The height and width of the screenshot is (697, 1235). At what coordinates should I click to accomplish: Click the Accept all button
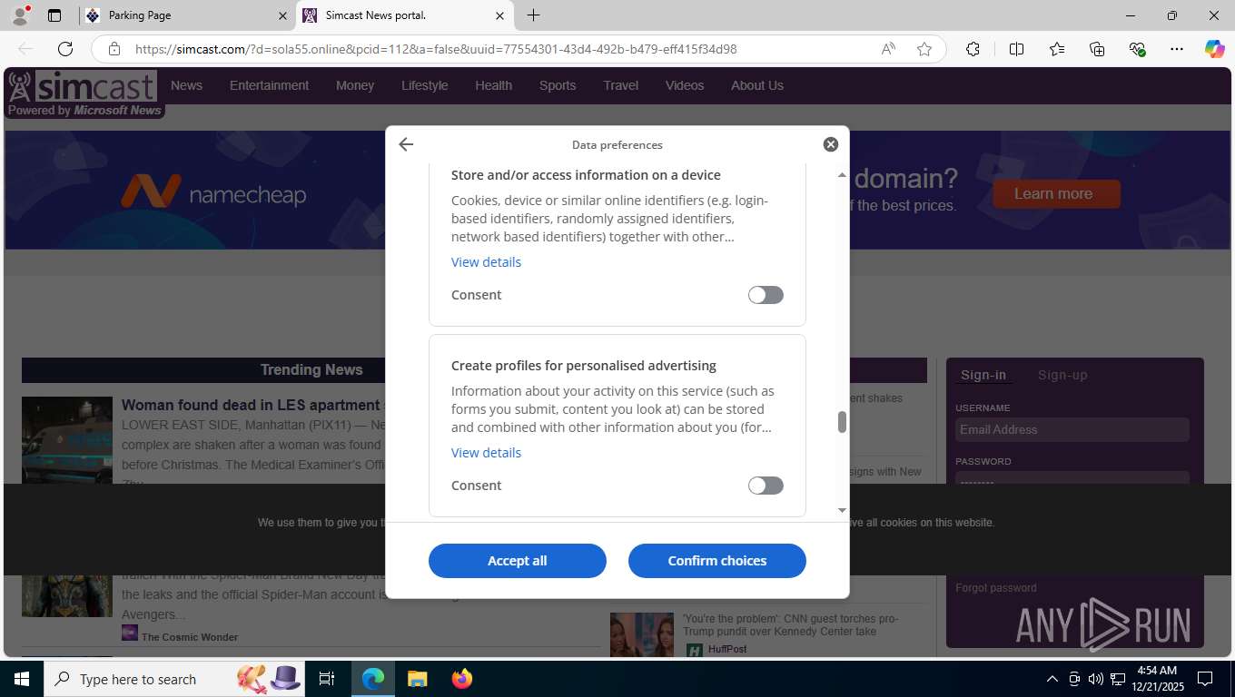point(517,561)
